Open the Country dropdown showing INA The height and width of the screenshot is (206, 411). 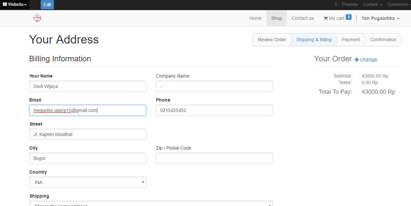[x=88, y=182]
